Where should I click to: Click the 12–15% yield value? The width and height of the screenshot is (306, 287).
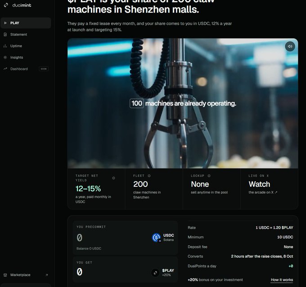pyautogui.click(x=88, y=189)
